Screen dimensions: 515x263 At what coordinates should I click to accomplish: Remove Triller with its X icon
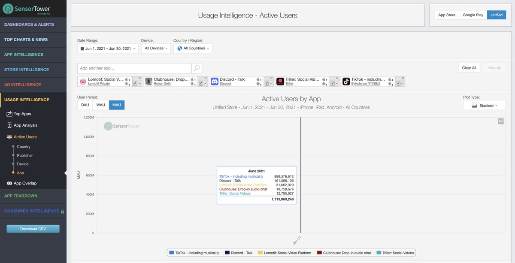(337, 78)
